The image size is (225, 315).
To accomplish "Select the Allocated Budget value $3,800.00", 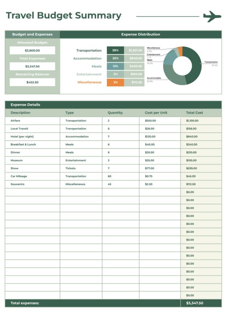I will tap(33, 50).
